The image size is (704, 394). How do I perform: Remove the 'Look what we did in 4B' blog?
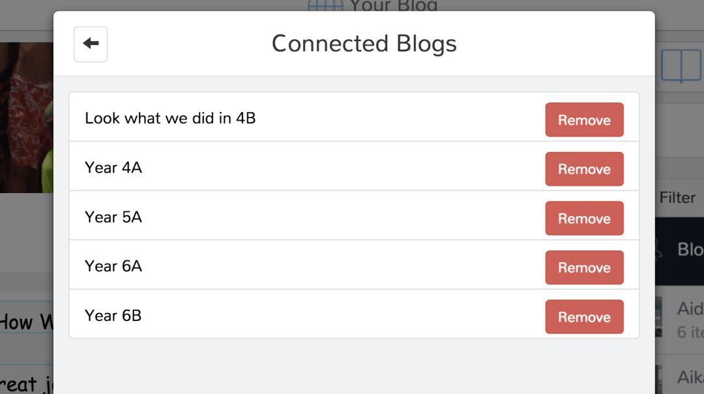point(584,120)
